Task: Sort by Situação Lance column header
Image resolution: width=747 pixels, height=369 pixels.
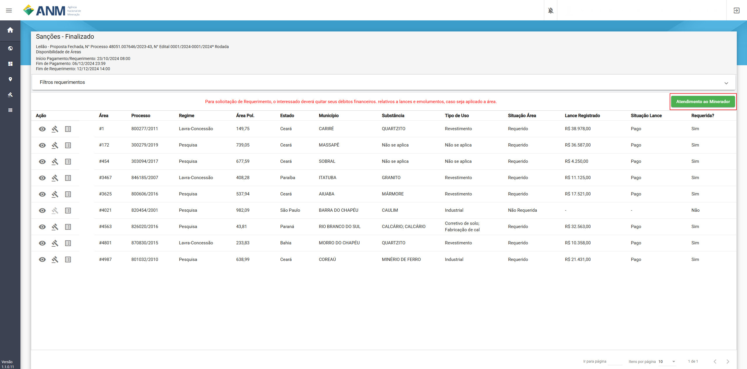Action: (646, 116)
